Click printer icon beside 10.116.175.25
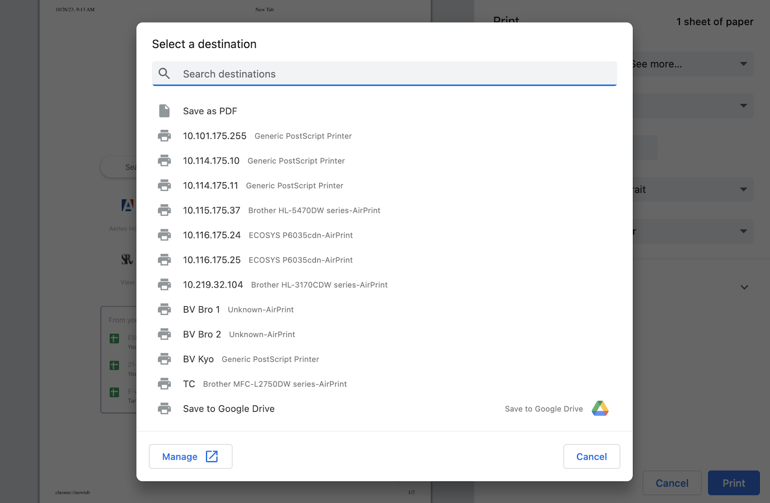 pos(164,260)
